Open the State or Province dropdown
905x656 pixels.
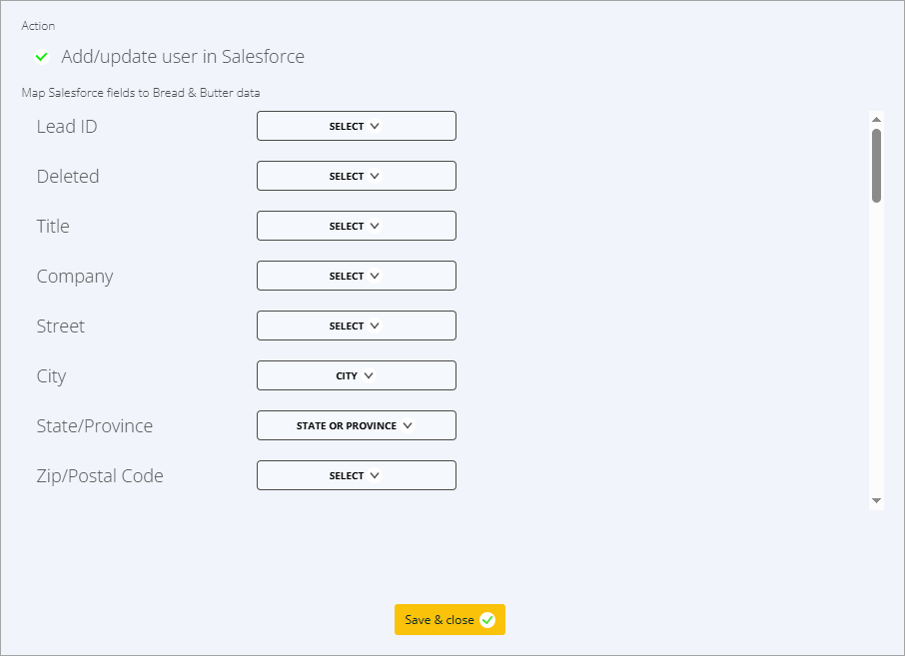(356, 425)
